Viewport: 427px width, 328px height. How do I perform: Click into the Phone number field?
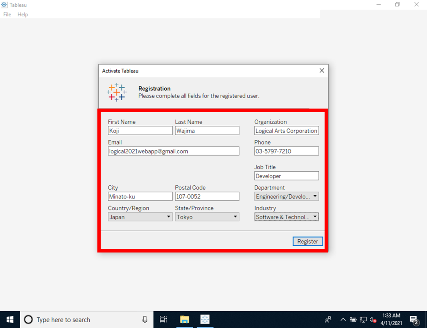point(286,151)
